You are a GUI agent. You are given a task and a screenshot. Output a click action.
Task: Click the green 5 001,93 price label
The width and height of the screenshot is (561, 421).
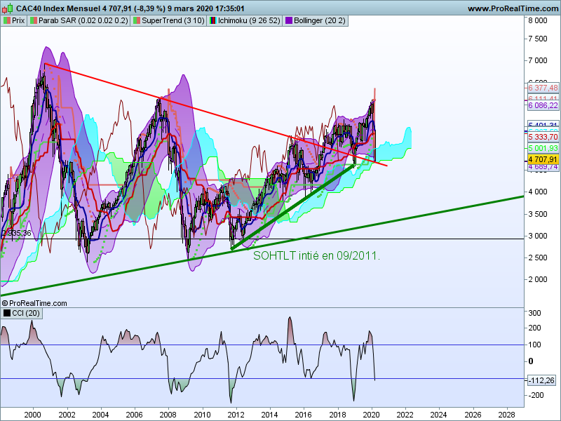pyautogui.click(x=543, y=148)
